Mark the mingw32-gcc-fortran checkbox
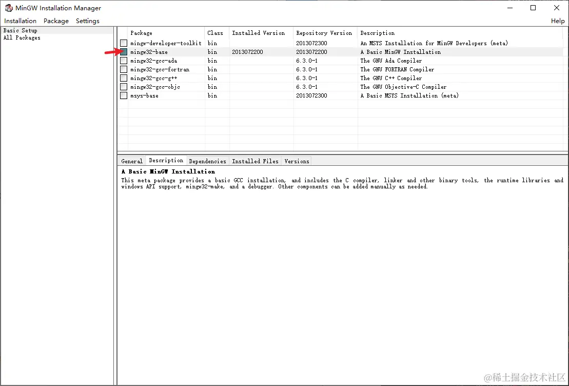 (x=124, y=69)
